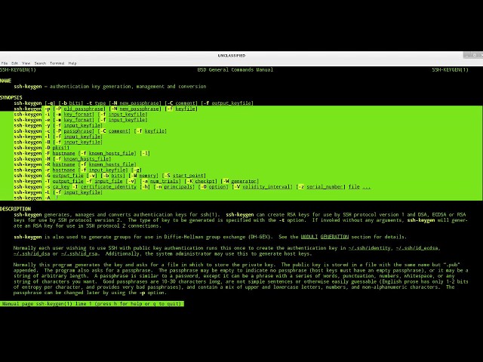Click the 'certificate_identity' argument
This screenshot has width=483, height=362.
tap(109, 186)
